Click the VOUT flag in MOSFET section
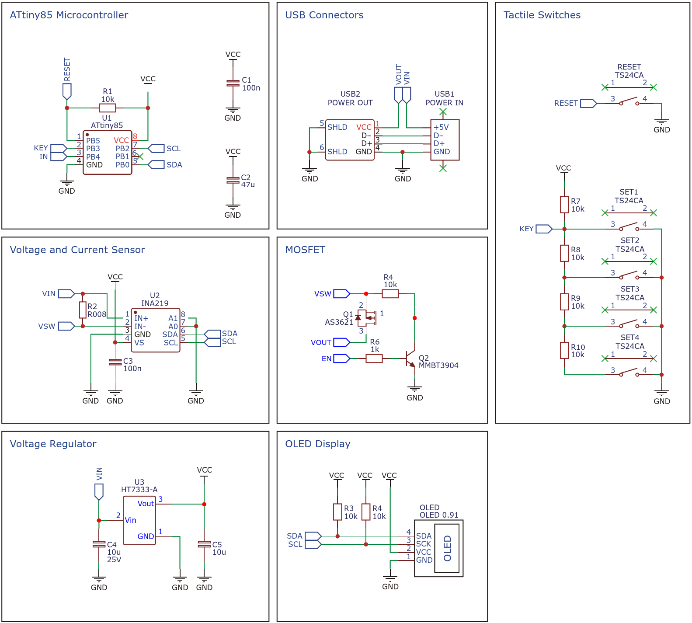 (342, 342)
